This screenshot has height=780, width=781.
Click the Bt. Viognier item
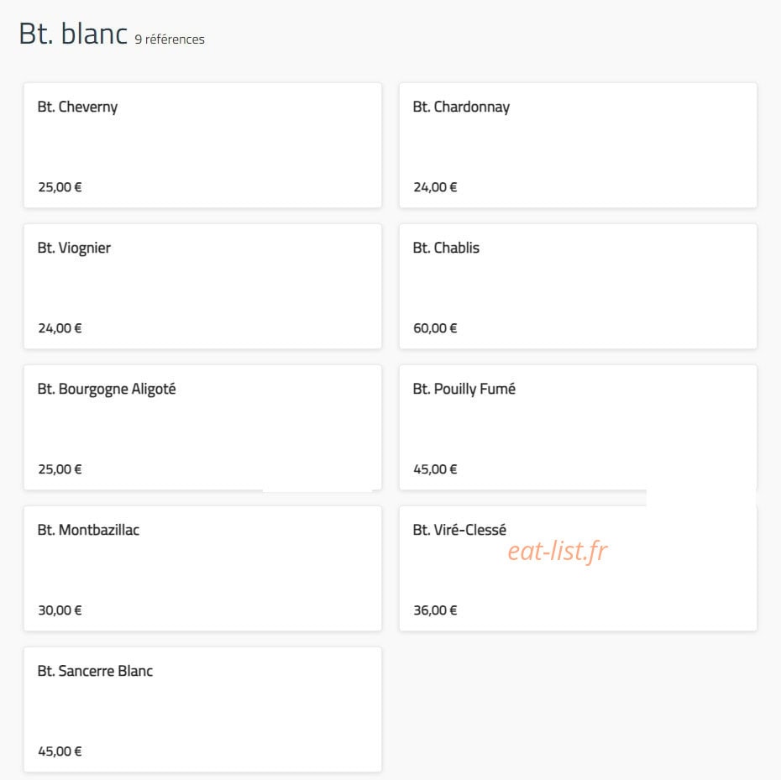pyautogui.click(x=202, y=286)
